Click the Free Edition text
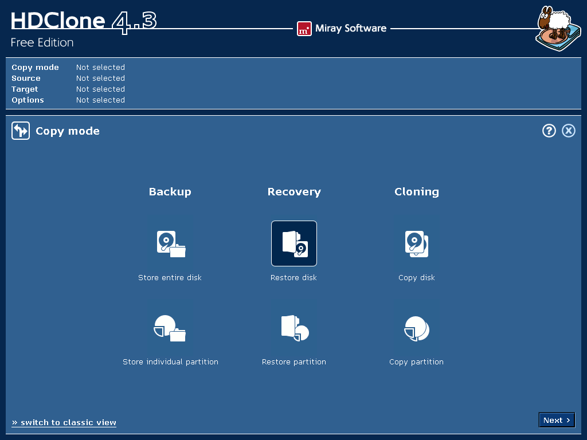The width and height of the screenshot is (587, 440). coord(42,42)
